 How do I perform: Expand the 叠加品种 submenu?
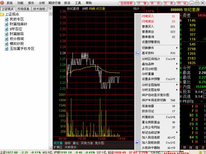point(159,64)
